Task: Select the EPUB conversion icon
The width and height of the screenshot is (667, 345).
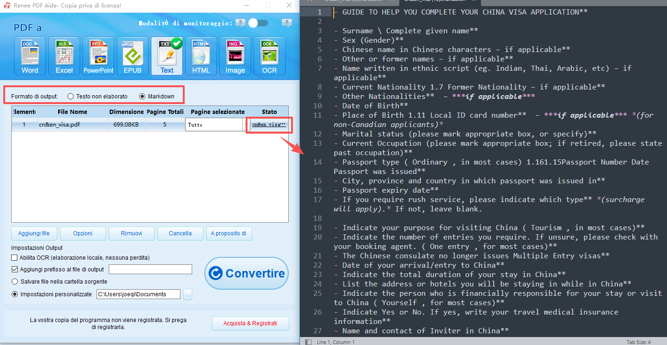Action: tap(132, 55)
